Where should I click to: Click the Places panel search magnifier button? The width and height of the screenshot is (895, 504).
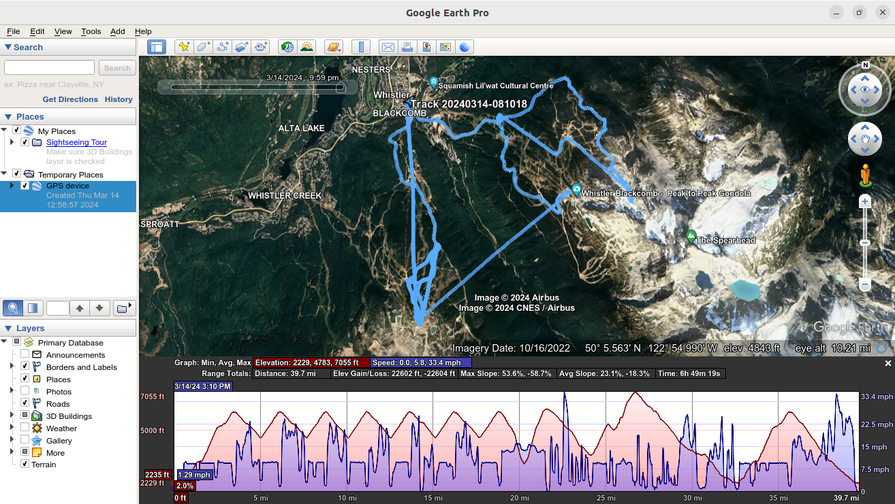coord(12,308)
